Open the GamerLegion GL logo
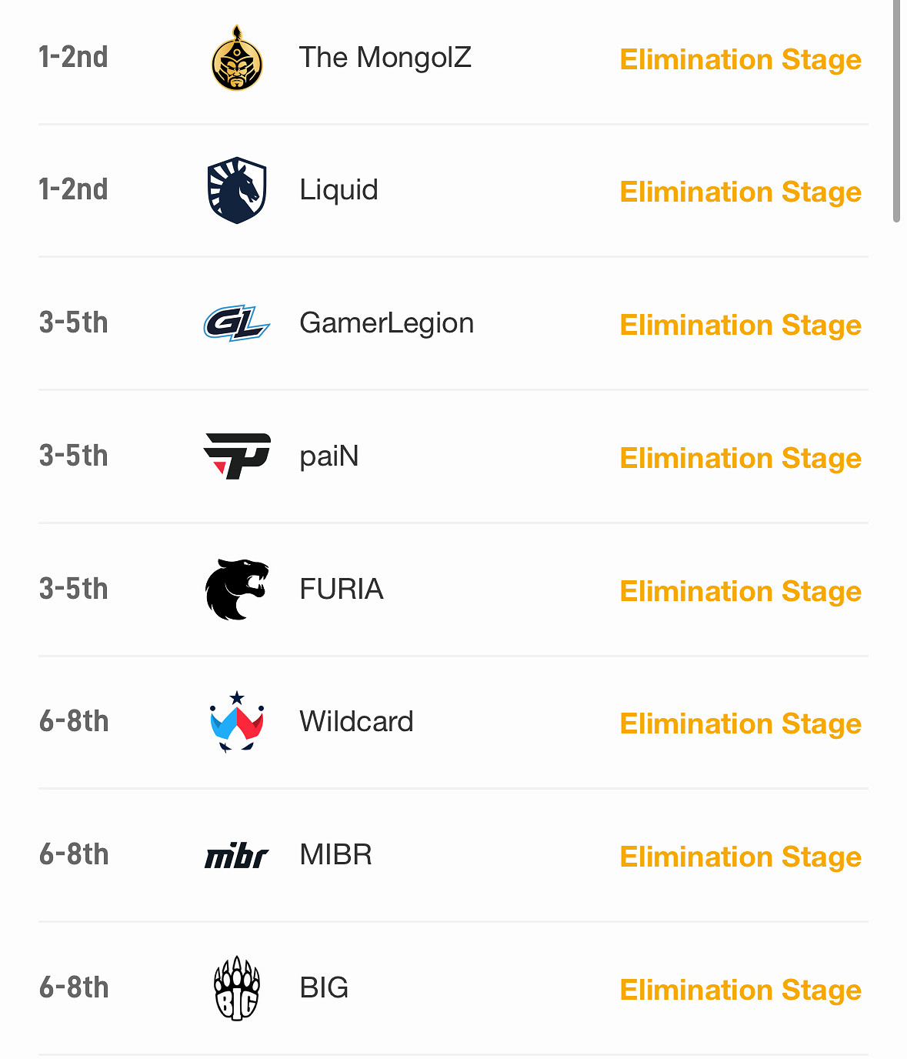Image resolution: width=907 pixels, height=1059 pixels. coord(237,323)
